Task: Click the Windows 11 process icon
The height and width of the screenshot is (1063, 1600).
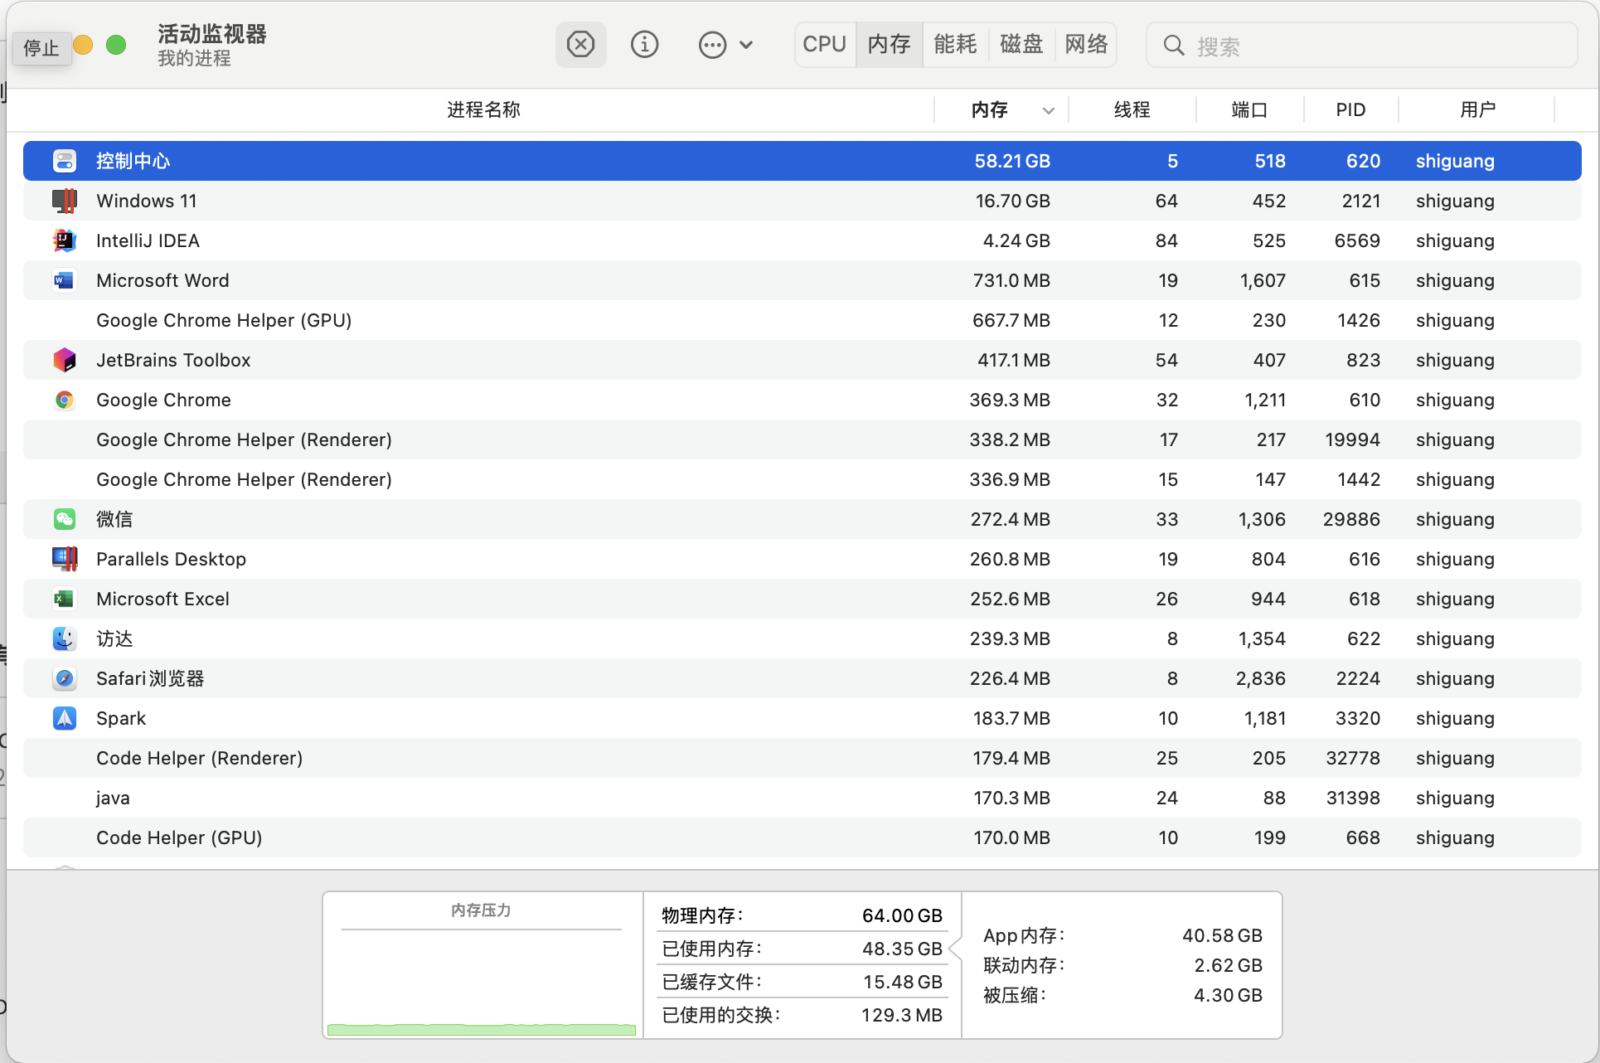Action: click(65, 201)
